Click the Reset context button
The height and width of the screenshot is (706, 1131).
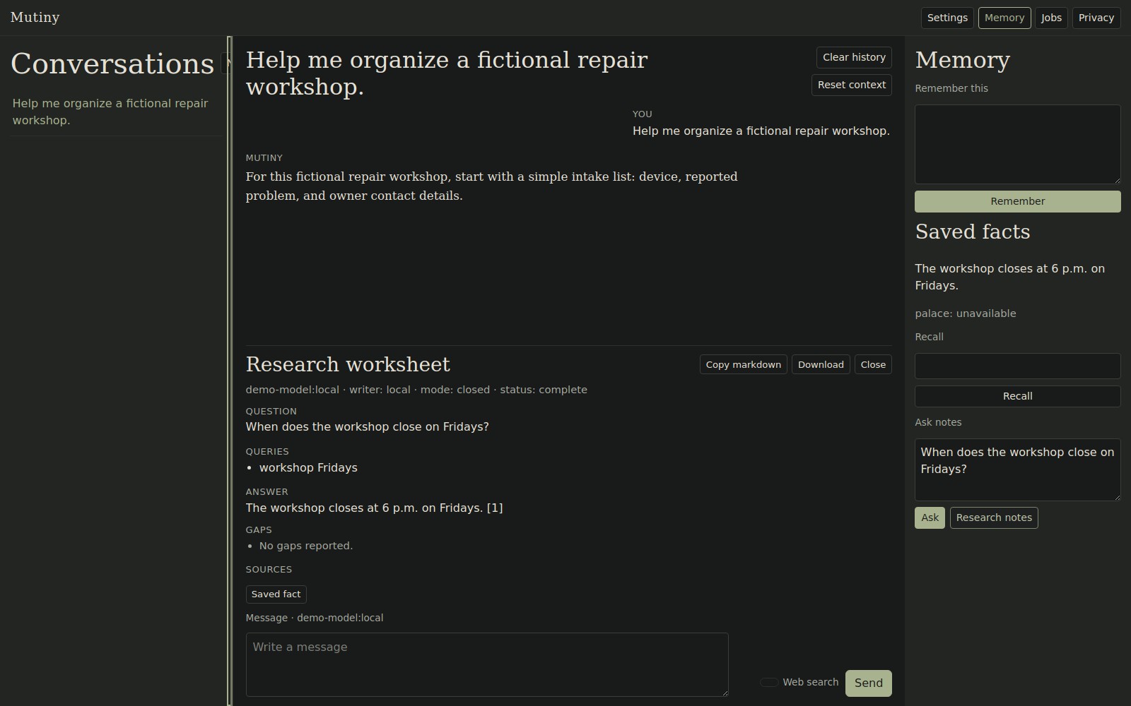click(852, 85)
